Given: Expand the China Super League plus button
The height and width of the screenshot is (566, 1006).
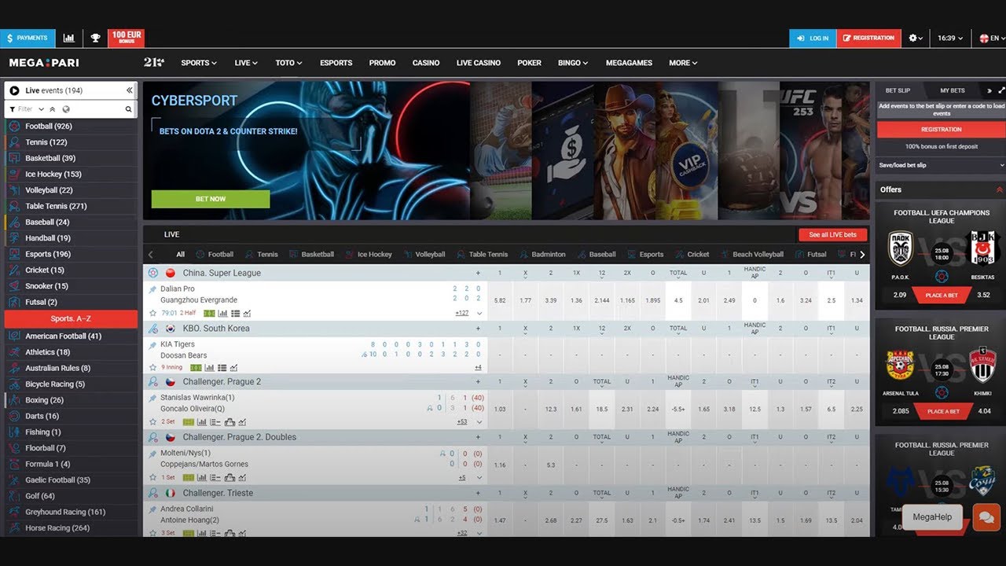Looking at the screenshot, I should tap(478, 273).
